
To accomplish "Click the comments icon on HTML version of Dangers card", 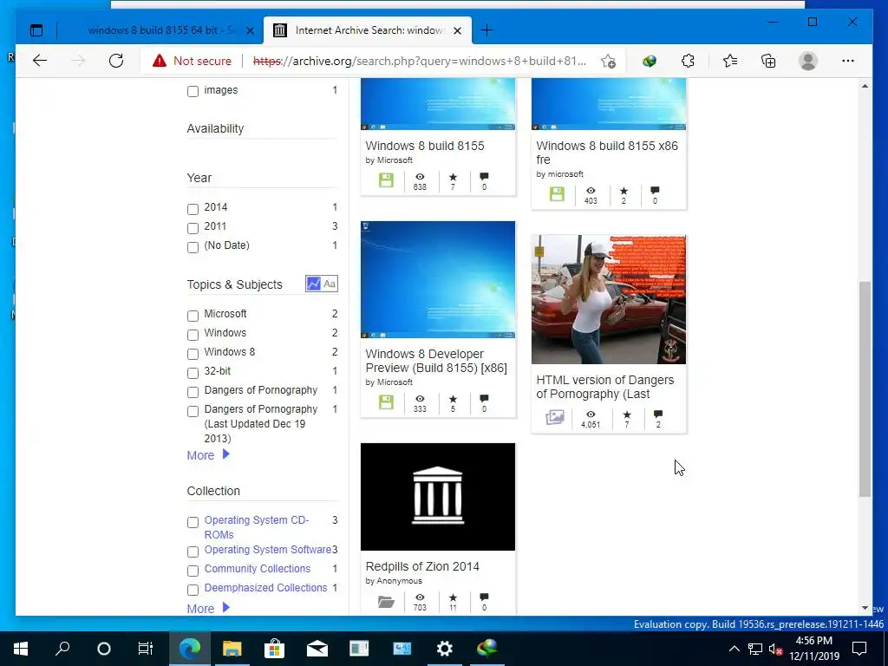I will 657,414.
